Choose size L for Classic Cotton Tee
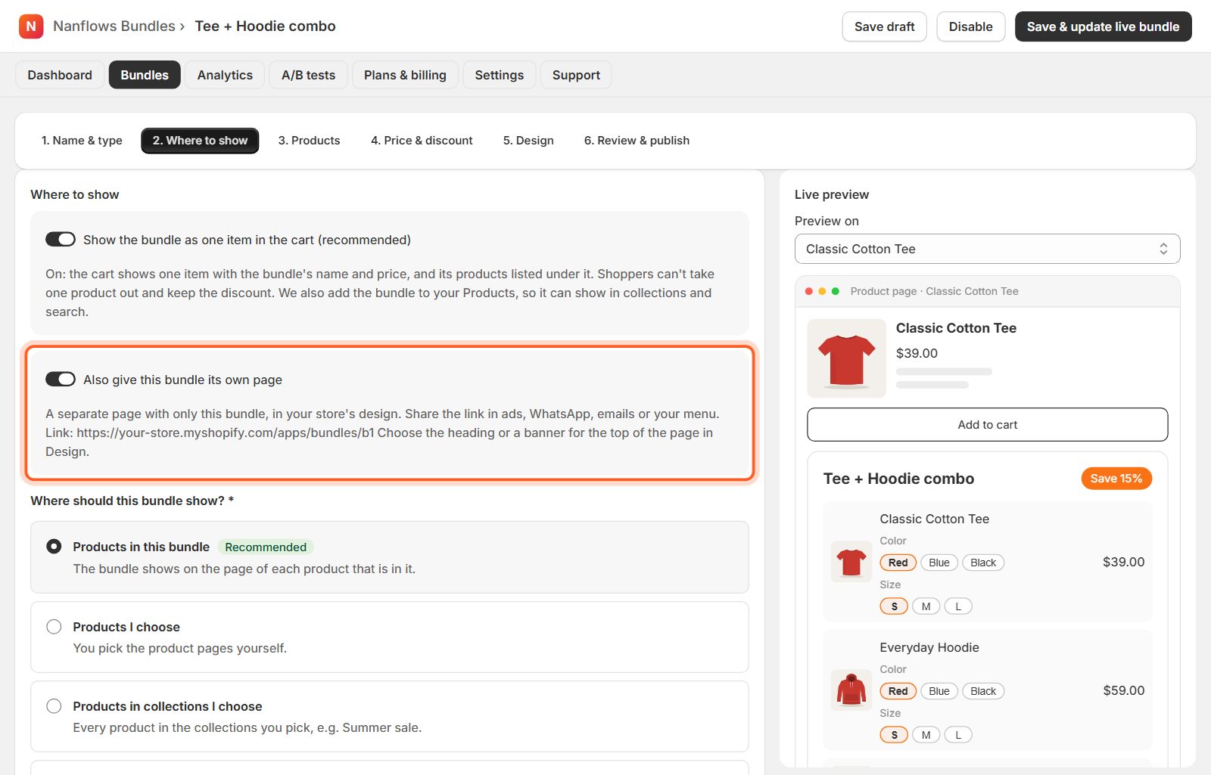This screenshot has height=775, width=1211. point(958,606)
